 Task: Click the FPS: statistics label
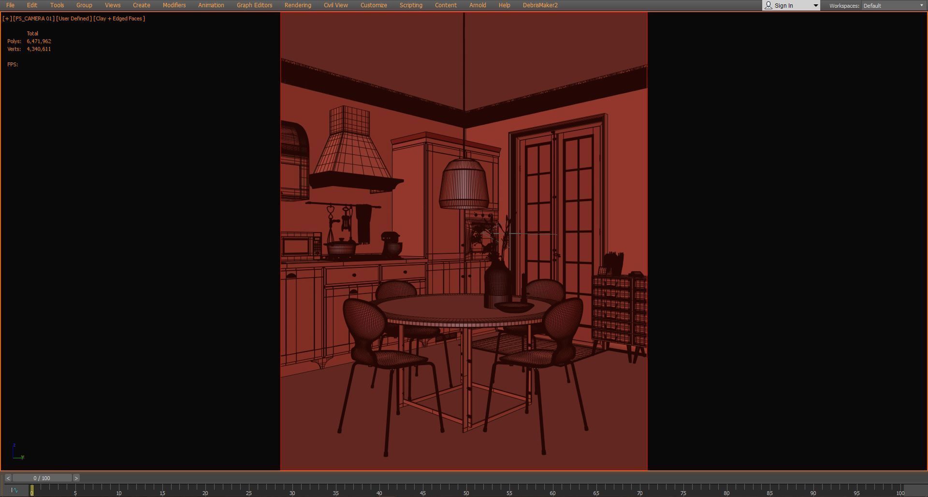pos(13,64)
